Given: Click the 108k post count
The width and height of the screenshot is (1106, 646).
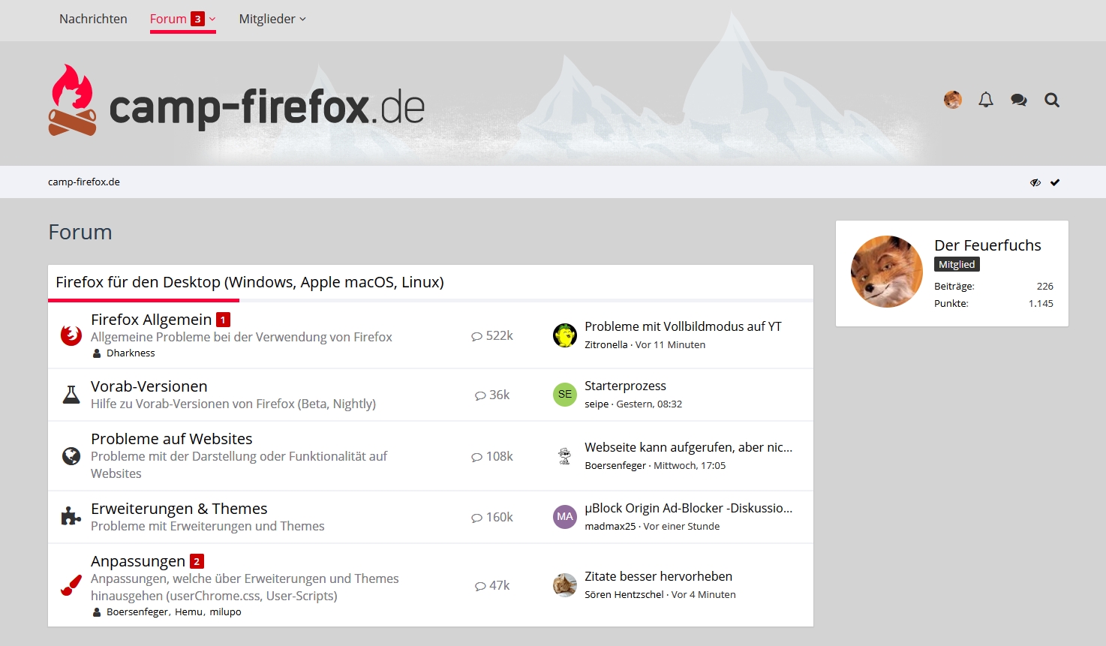Looking at the screenshot, I should pyautogui.click(x=492, y=456).
